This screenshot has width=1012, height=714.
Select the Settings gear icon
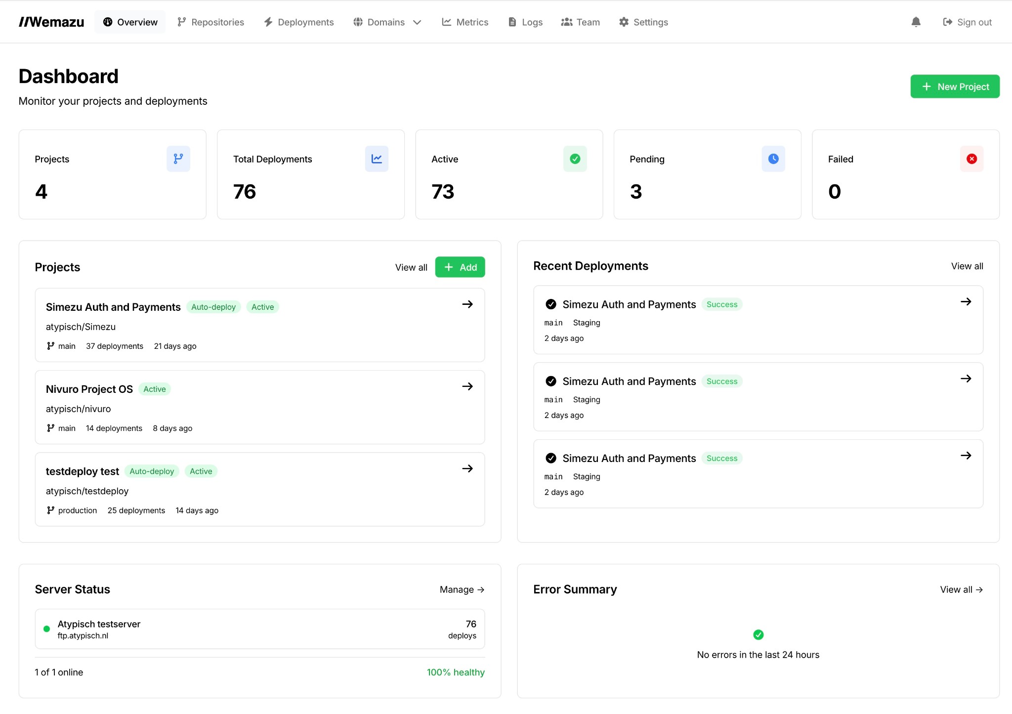pyautogui.click(x=623, y=22)
